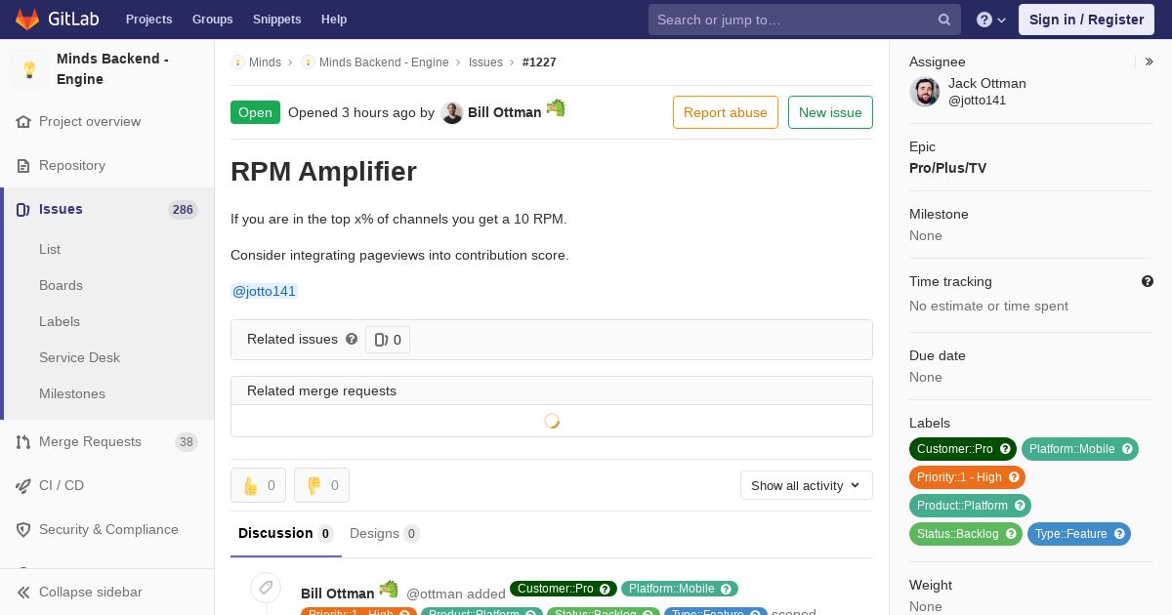The height and width of the screenshot is (615, 1172).
Task: Click the Time tracking help icon
Action: (1148, 281)
